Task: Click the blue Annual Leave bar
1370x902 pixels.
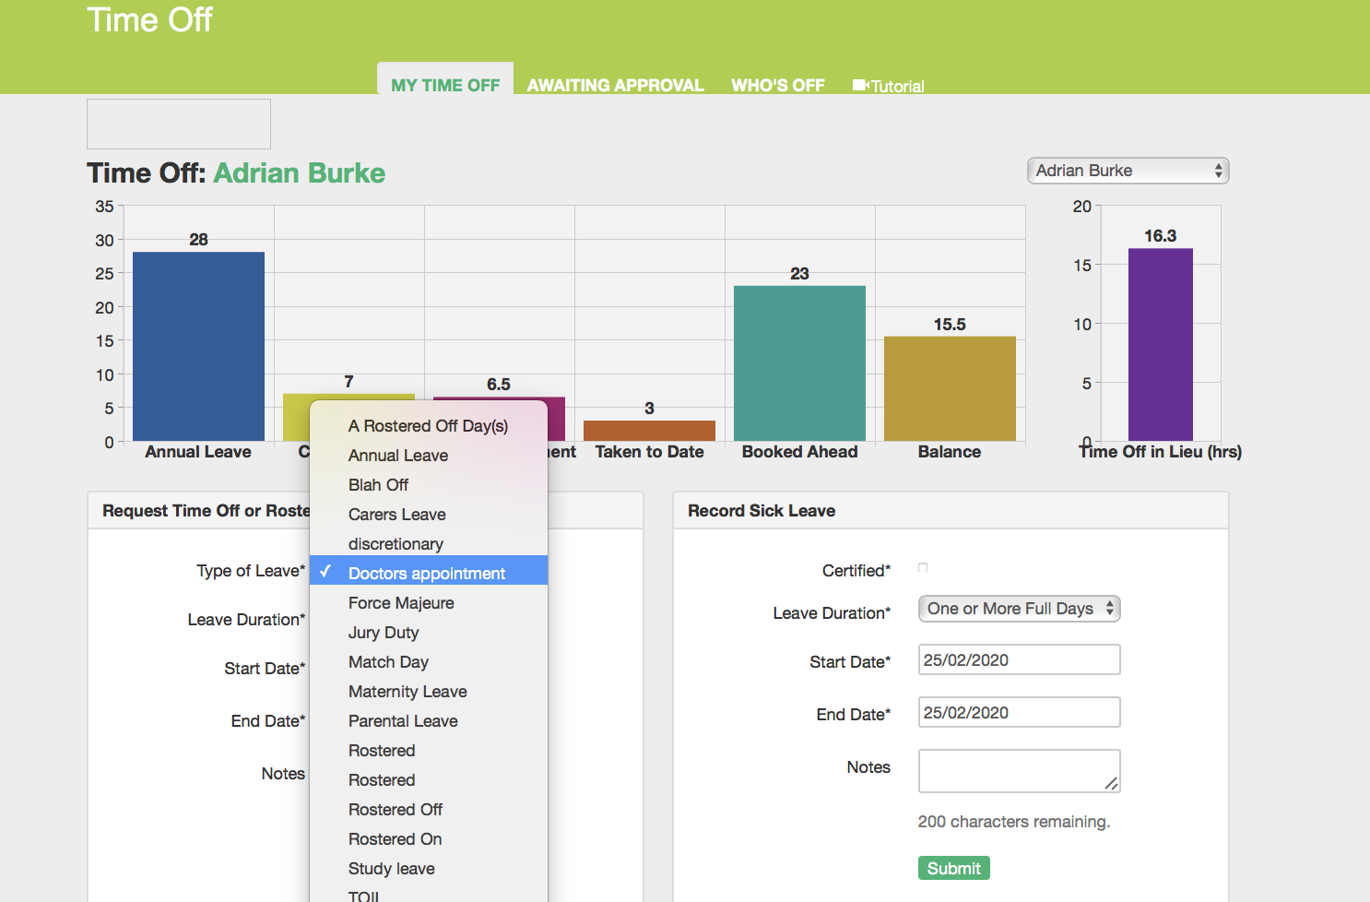Action: [198, 346]
